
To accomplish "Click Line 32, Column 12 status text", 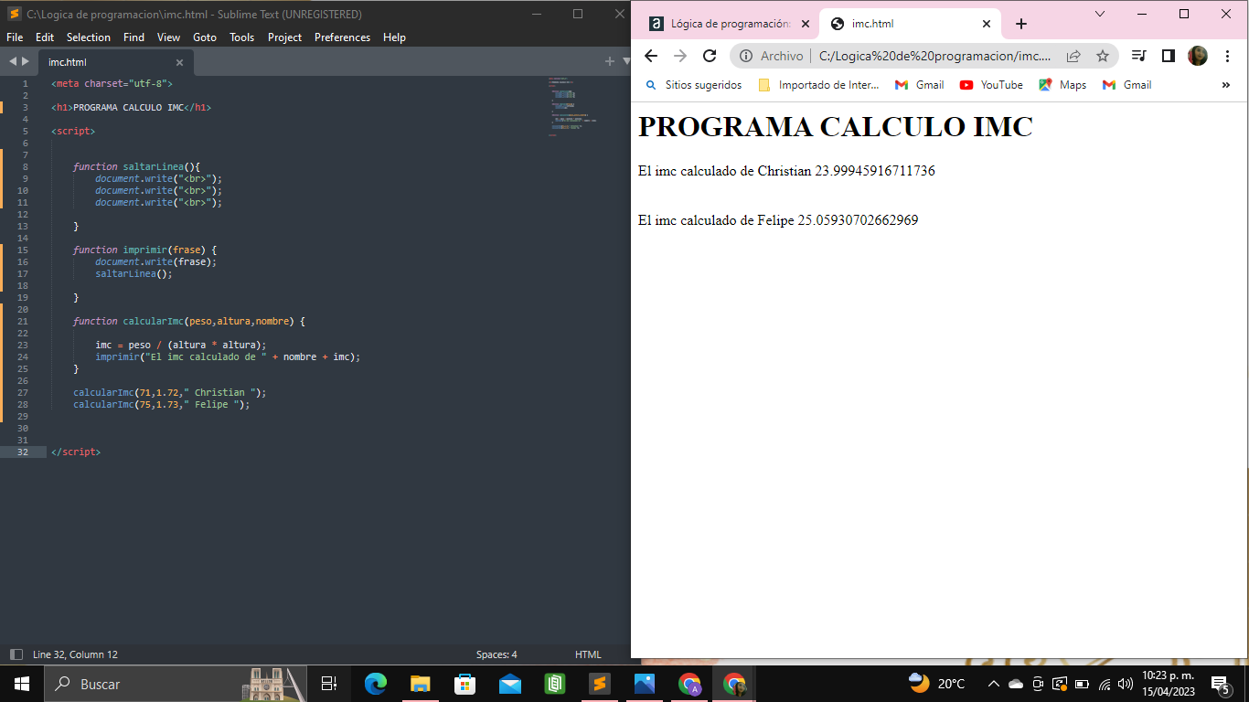I will click(x=75, y=654).
